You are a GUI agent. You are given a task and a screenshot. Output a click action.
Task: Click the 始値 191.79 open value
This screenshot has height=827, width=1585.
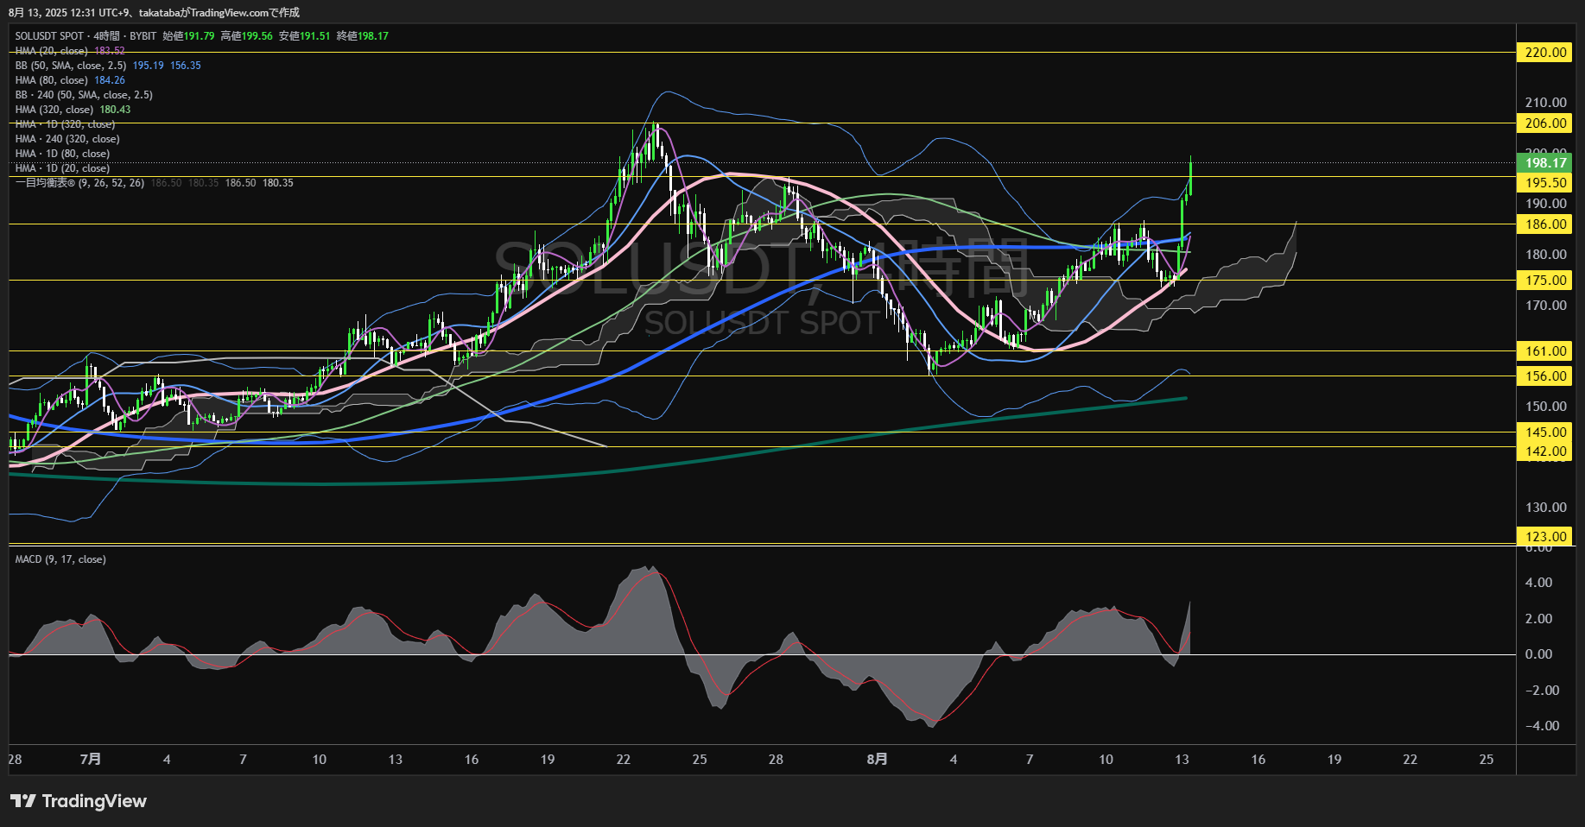tap(188, 36)
